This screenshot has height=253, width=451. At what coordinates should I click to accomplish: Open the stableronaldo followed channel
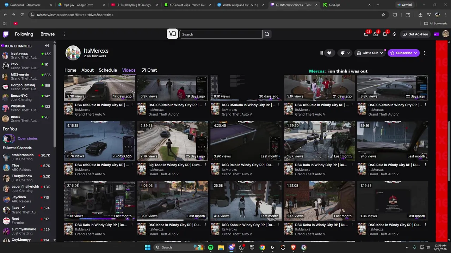pyautogui.click(x=26, y=157)
